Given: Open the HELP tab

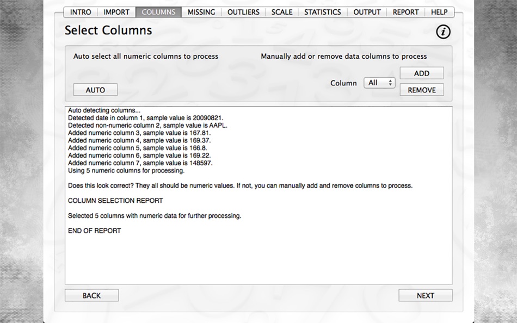Looking at the screenshot, I should (x=439, y=12).
